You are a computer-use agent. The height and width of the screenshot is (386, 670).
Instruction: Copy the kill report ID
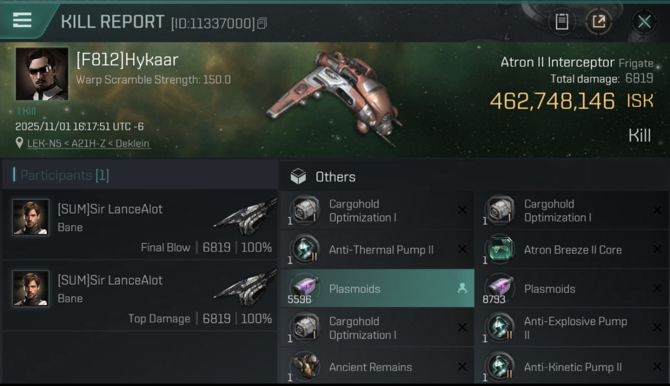[x=262, y=23]
